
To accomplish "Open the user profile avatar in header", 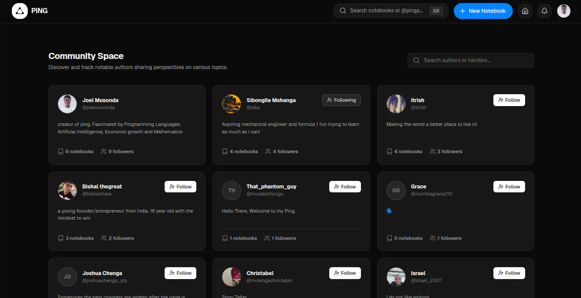I will click(564, 11).
